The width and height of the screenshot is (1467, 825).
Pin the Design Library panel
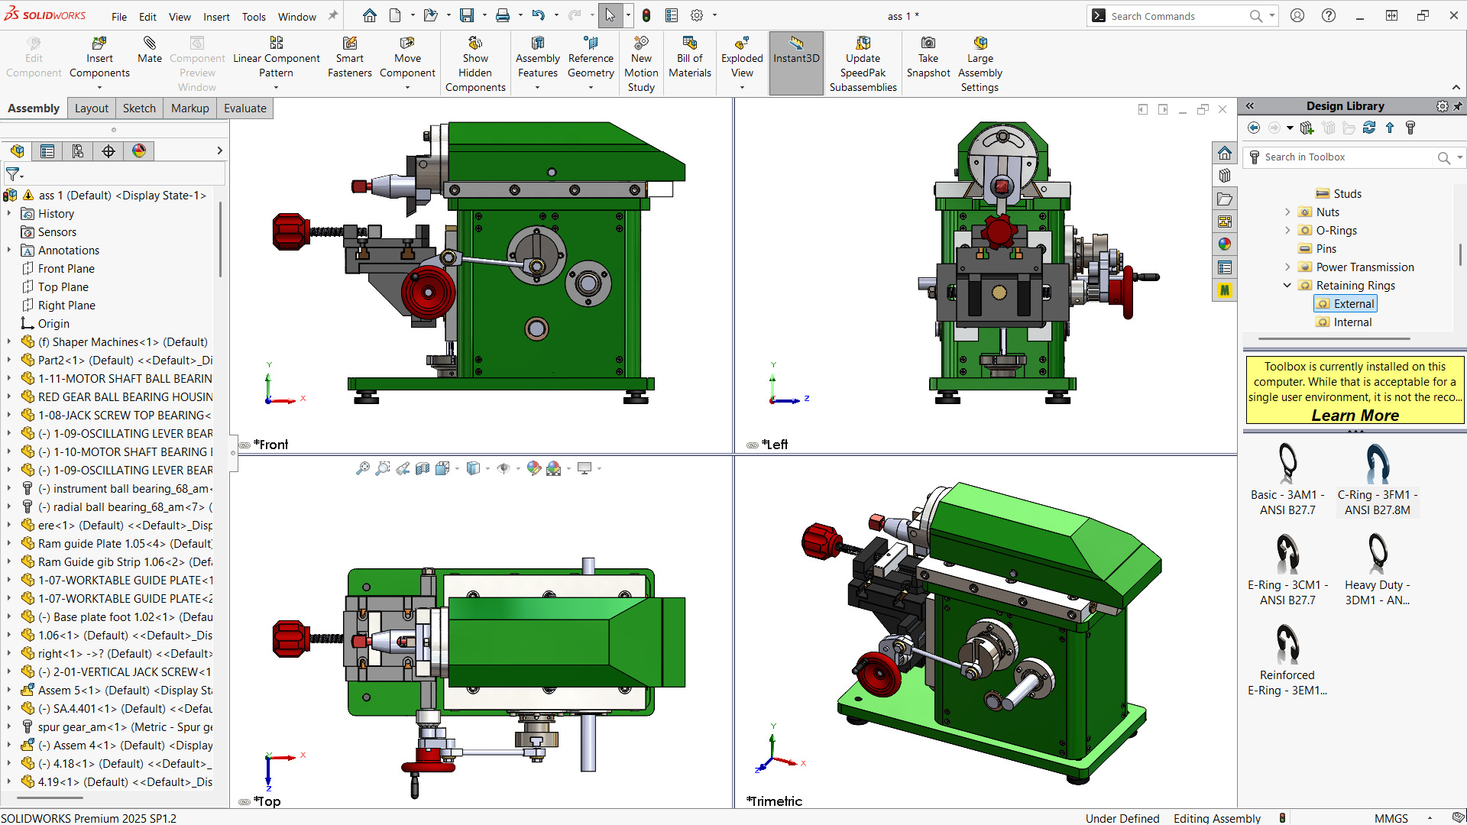point(1458,106)
